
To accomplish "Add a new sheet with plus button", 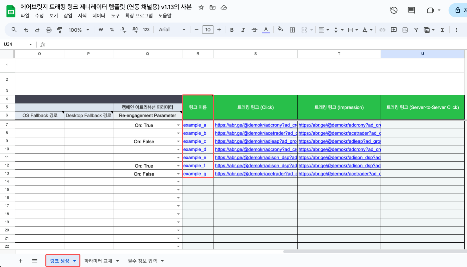I will point(21,261).
